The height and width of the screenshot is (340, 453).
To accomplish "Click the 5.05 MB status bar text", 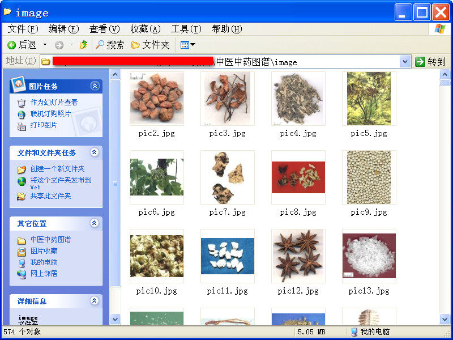I will [311, 331].
